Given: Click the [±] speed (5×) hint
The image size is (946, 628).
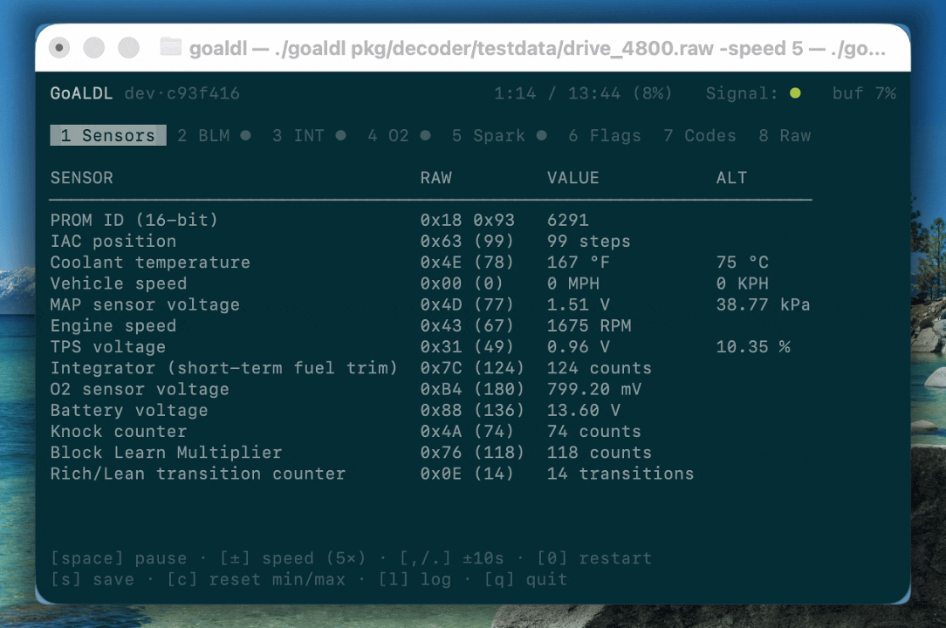Looking at the screenshot, I should point(292,558).
